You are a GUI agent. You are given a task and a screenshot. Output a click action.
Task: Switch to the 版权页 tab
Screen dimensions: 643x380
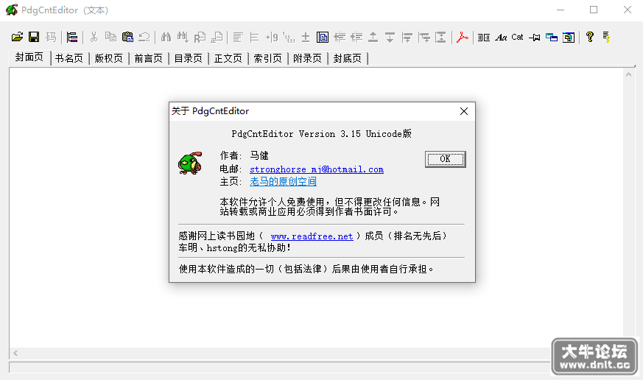109,58
